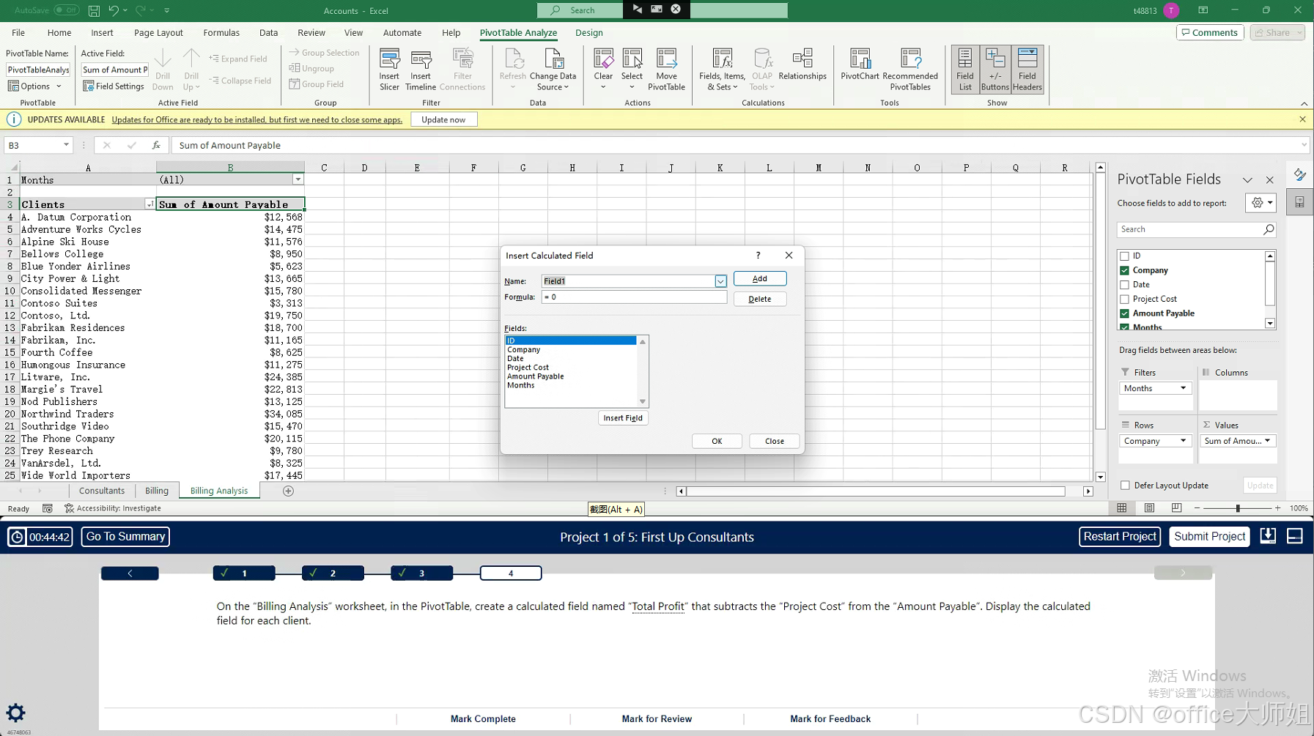1314x736 pixels.
Task: Click the Comments button
Action: [1210, 32]
